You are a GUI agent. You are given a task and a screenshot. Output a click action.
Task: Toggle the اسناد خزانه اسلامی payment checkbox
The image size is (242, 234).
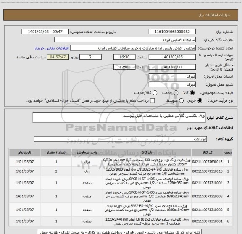153,101
